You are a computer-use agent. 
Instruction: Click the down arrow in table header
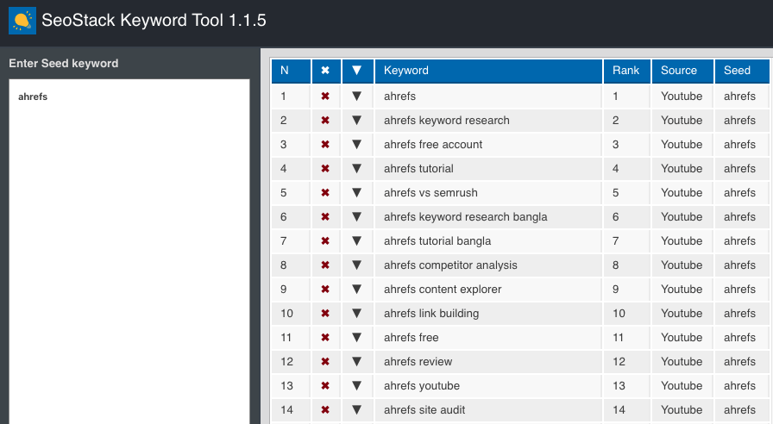357,71
